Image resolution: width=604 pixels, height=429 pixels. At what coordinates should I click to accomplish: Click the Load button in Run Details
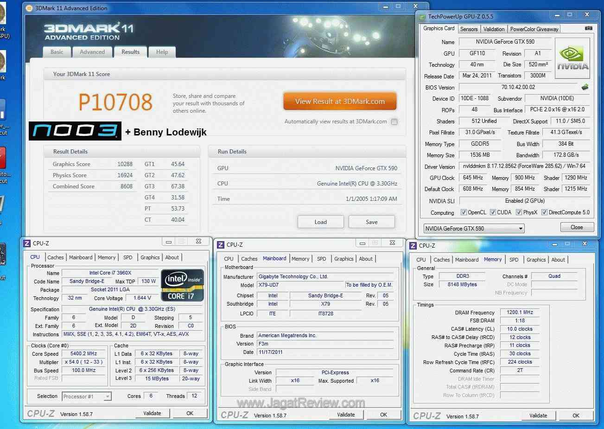(x=321, y=222)
